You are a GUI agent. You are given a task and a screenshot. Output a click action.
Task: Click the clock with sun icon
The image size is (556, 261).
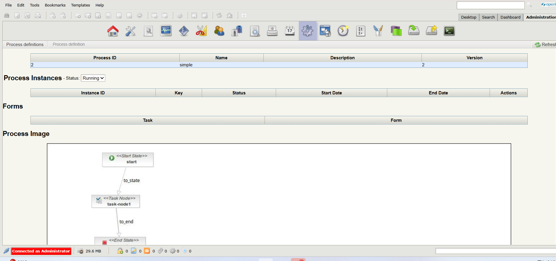[343, 31]
